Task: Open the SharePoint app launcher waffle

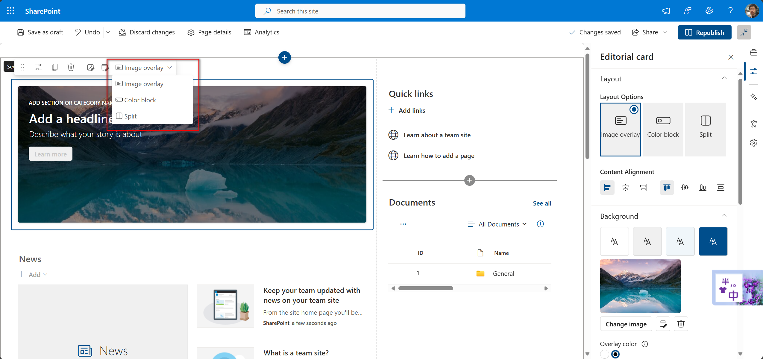Action: tap(11, 11)
